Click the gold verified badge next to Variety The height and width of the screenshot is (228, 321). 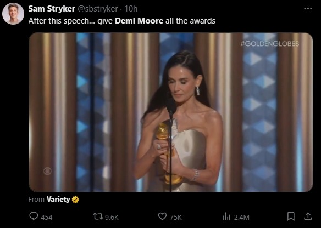(75, 200)
